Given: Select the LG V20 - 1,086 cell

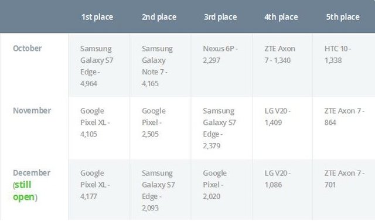Looking at the screenshot, I should (282, 190).
